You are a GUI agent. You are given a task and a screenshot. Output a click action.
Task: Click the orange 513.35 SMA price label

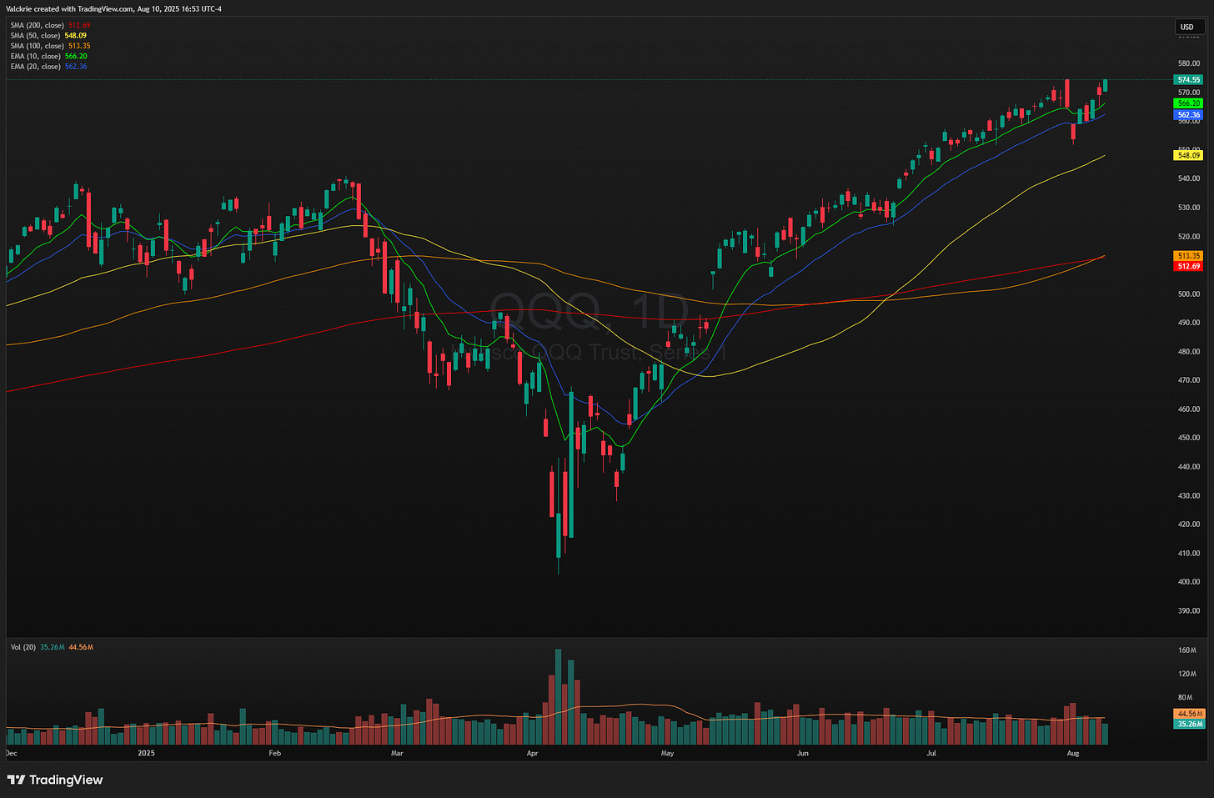(x=1189, y=256)
